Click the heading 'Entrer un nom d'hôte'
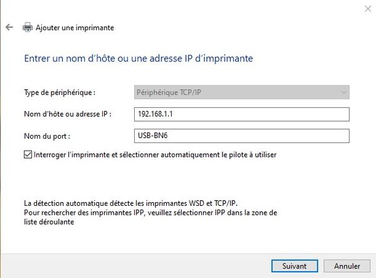 click(x=138, y=59)
